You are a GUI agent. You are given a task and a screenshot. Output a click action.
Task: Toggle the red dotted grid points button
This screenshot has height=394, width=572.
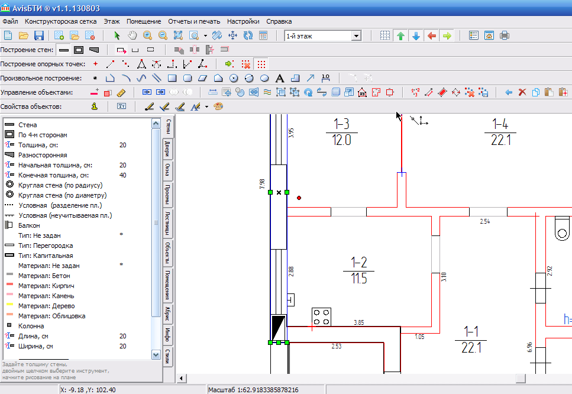coord(261,64)
